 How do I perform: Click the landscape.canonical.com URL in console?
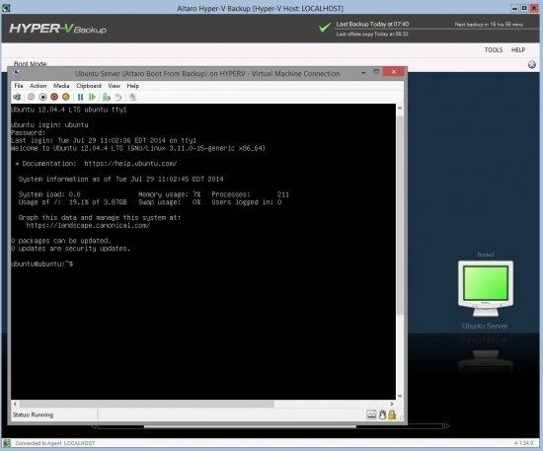point(88,225)
